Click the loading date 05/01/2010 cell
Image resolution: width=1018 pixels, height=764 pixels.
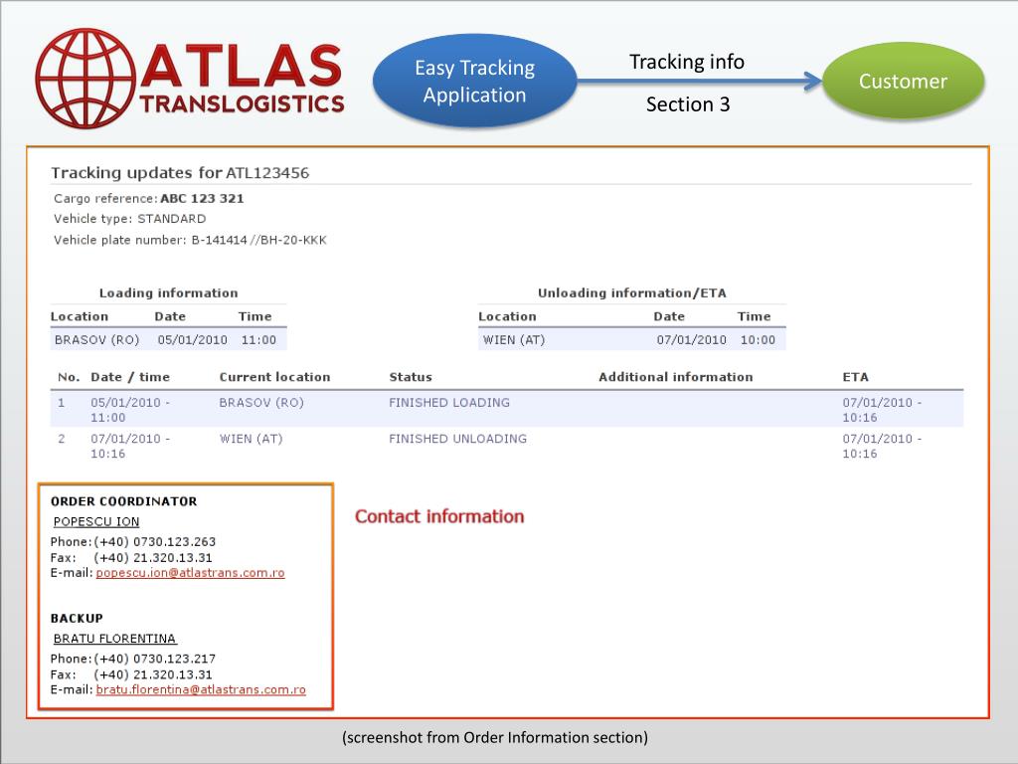(192, 340)
